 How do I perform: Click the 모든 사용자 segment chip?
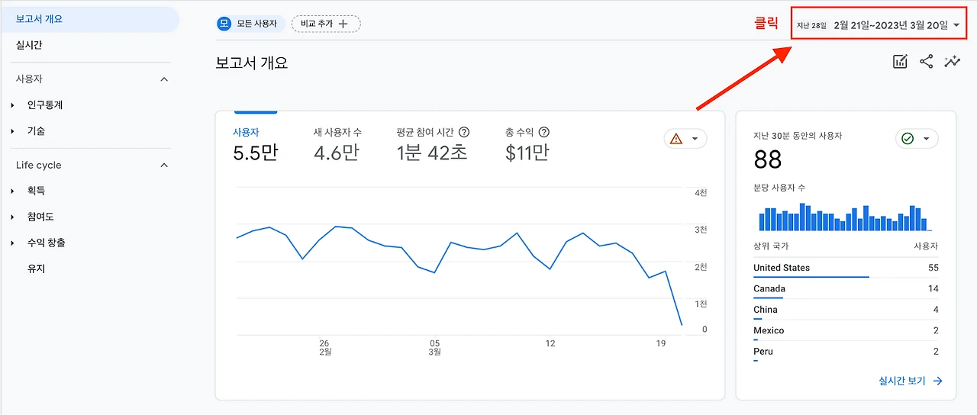(250, 24)
